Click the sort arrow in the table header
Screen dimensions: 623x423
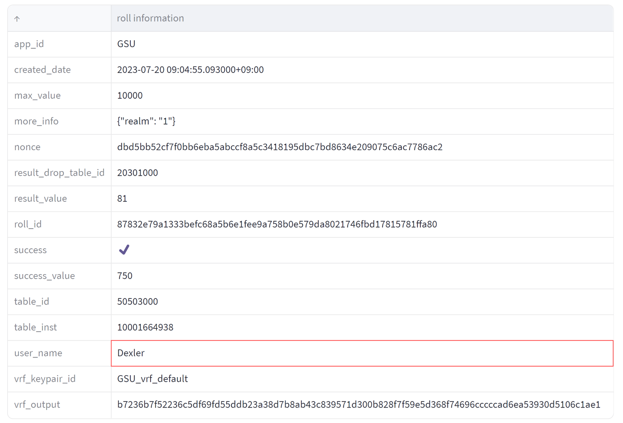pos(17,19)
